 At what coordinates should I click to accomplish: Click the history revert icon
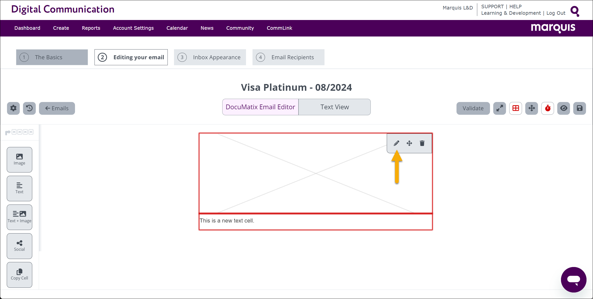(x=29, y=108)
